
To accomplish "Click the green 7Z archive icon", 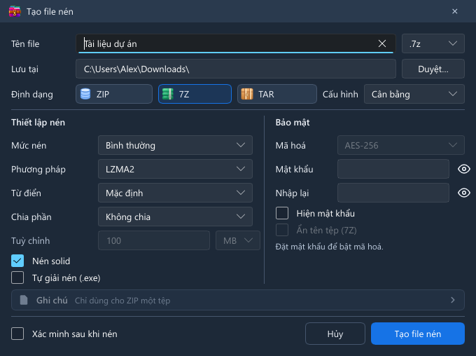I will 167,94.
